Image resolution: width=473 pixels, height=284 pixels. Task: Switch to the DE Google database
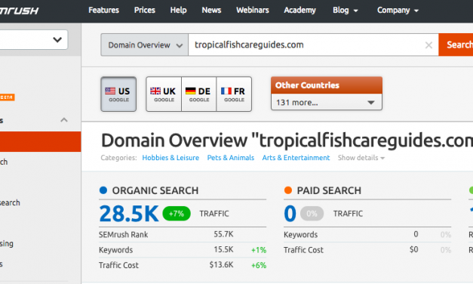199,94
